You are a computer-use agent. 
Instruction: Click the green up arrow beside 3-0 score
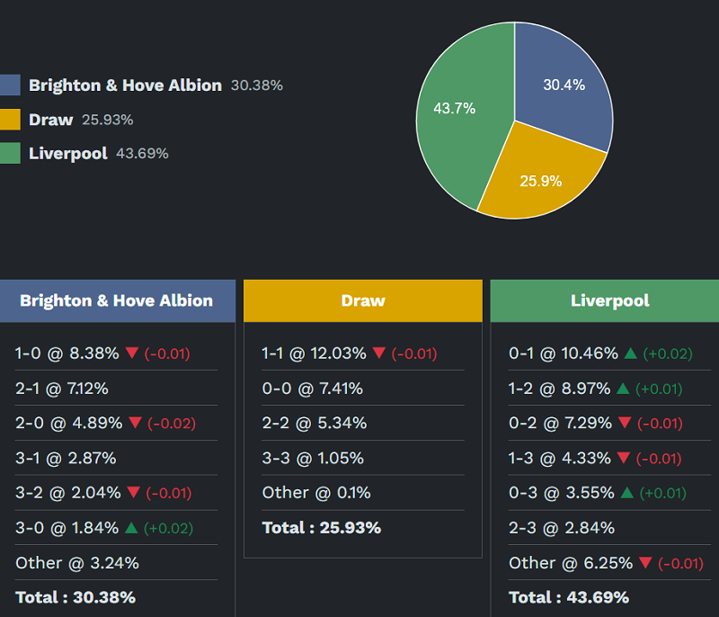(x=133, y=528)
